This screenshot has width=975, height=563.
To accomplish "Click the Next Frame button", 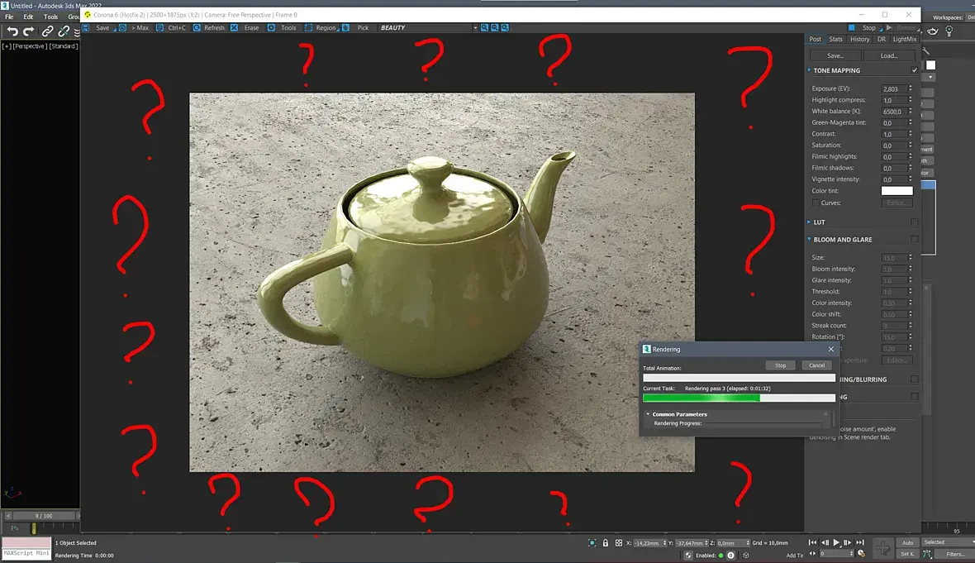I will tap(848, 543).
